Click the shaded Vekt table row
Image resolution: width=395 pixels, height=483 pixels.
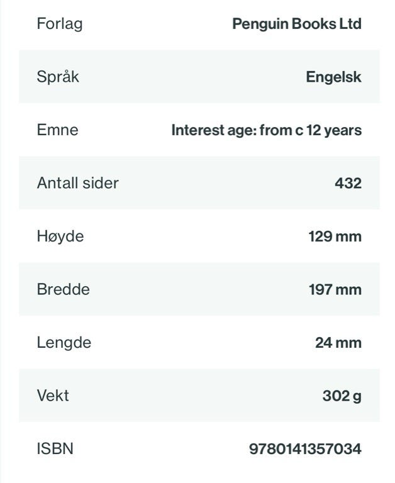click(x=199, y=396)
